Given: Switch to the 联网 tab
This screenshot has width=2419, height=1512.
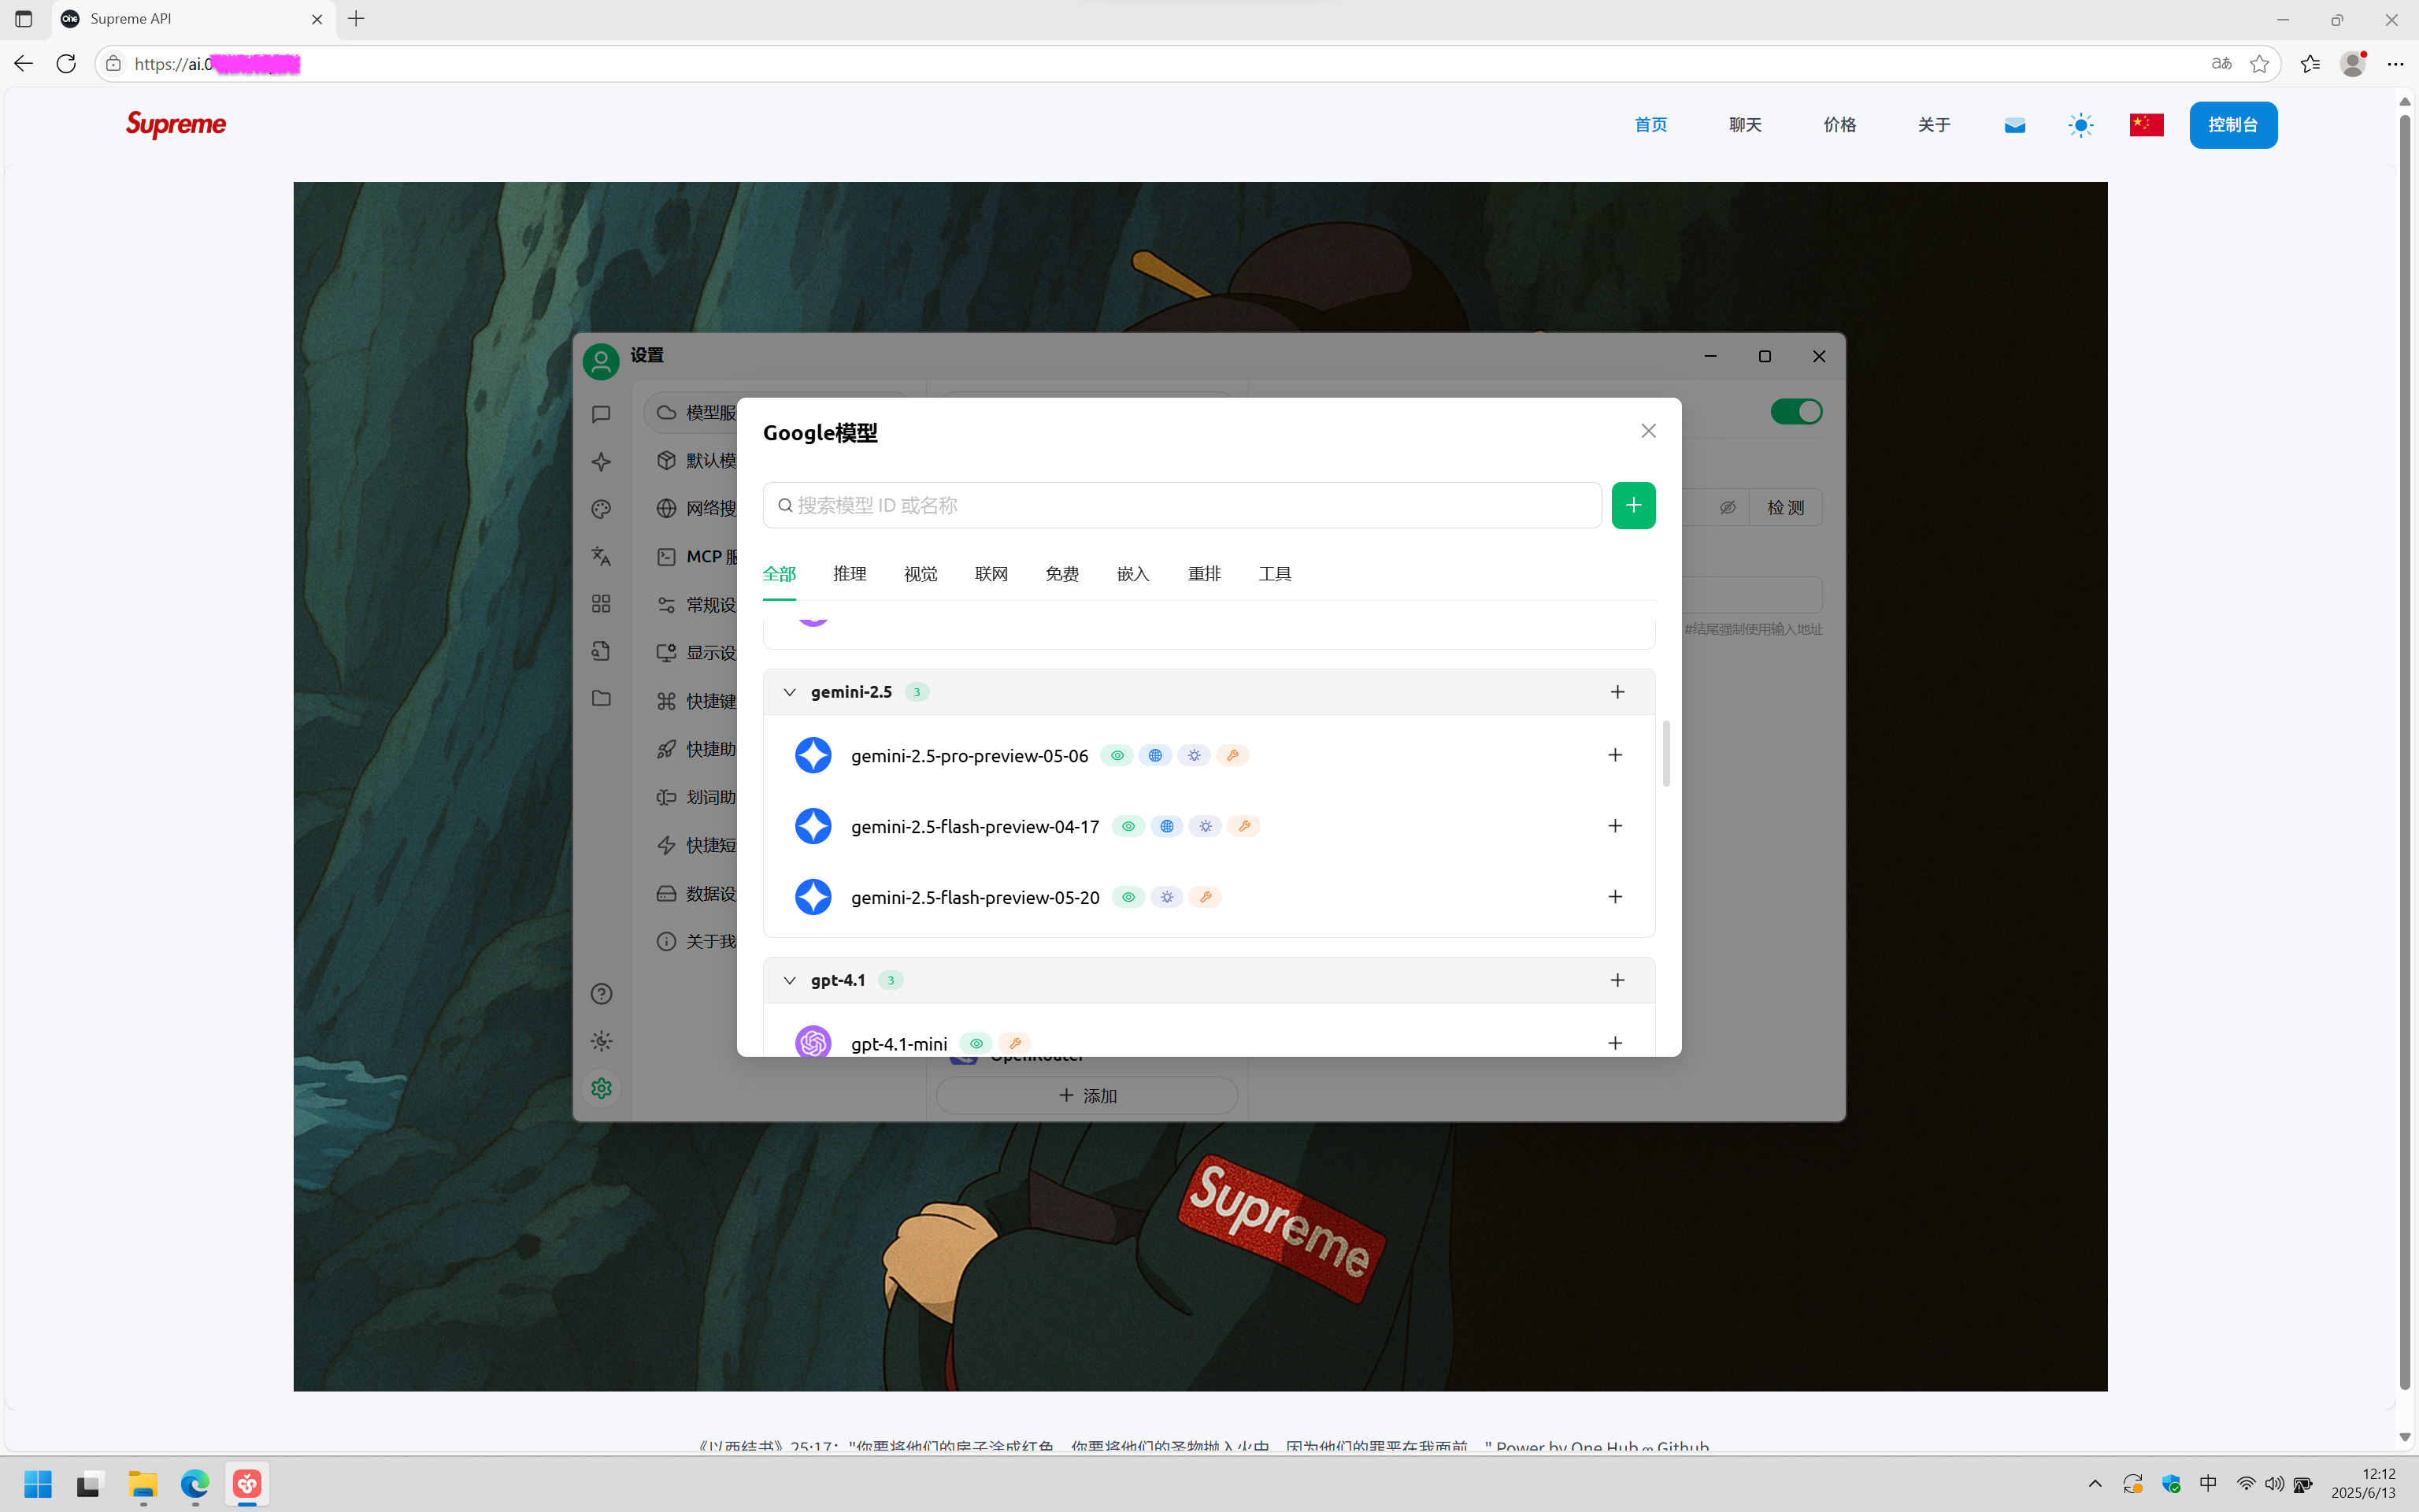Looking at the screenshot, I should pyautogui.click(x=991, y=574).
